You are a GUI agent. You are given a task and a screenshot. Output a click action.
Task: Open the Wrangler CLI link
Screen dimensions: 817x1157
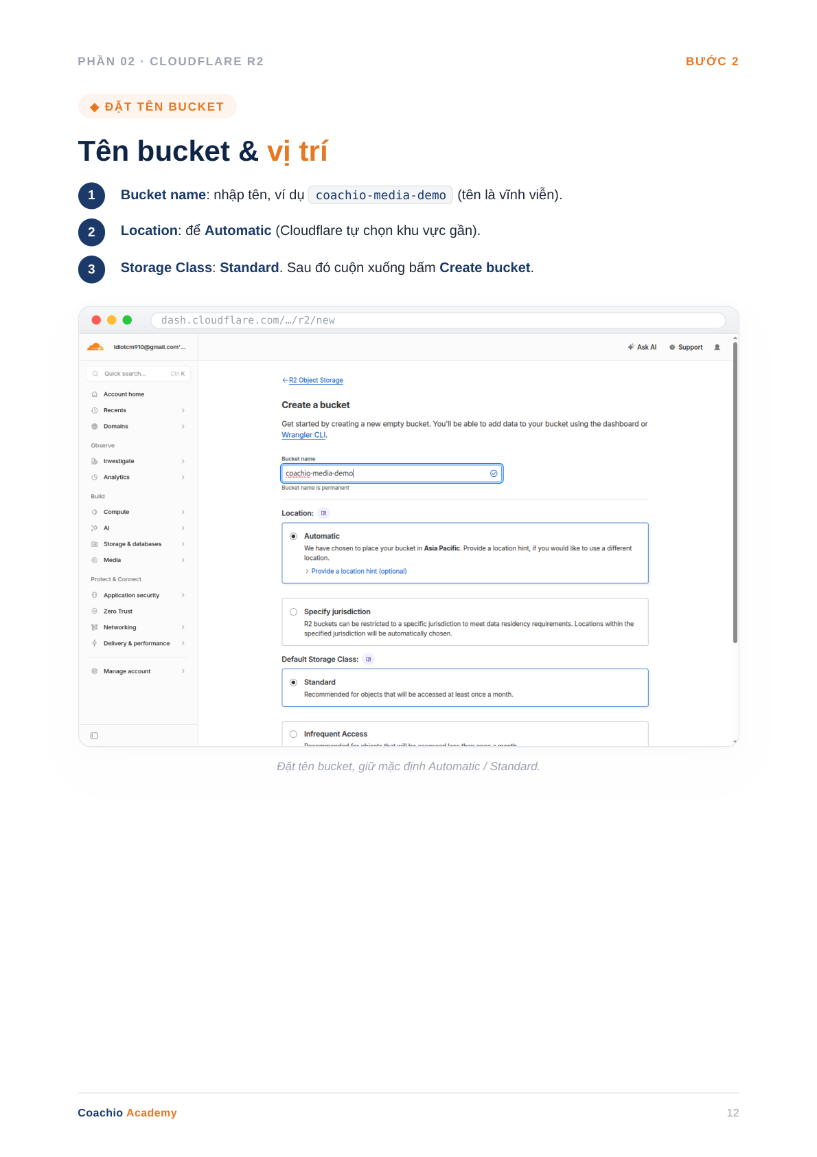pos(303,435)
